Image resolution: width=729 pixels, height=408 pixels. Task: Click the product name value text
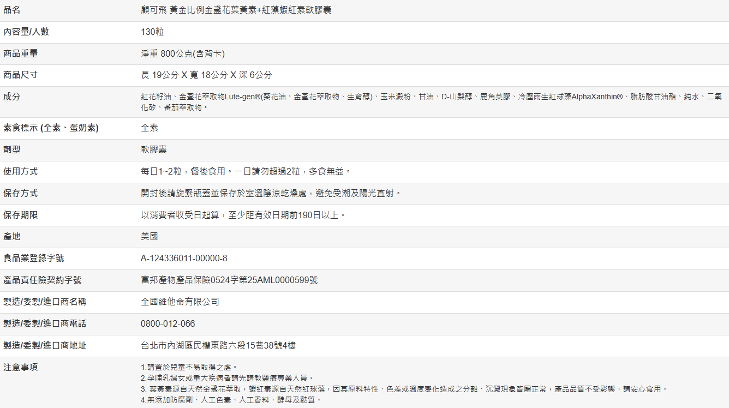(236, 10)
